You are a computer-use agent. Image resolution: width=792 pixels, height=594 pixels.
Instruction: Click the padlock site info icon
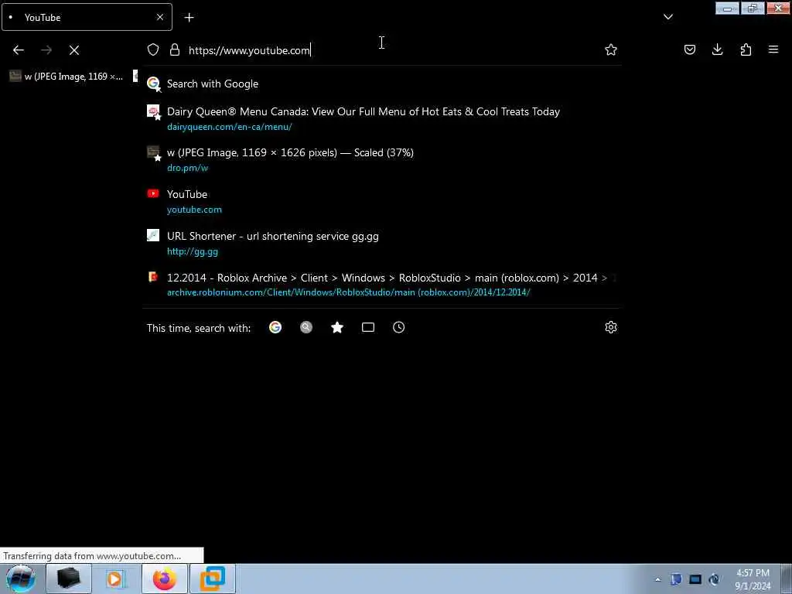(x=175, y=49)
